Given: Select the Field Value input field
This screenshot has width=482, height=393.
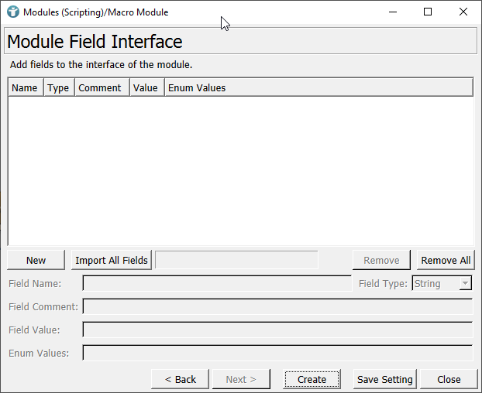Looking at the screenshot, I should coord(277,330).
